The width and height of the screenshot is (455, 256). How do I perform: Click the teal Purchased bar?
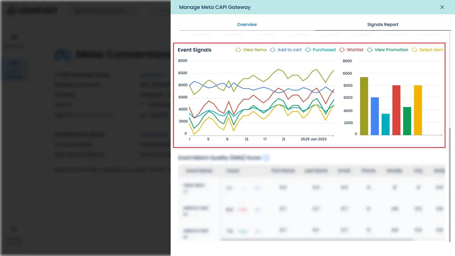pyautogui.click(x=386, y=124)
